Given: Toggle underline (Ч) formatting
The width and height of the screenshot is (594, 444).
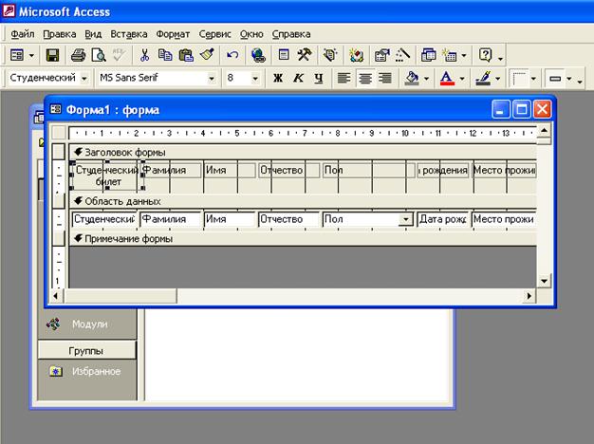Looking at the screenshot, I should [319, 78].
